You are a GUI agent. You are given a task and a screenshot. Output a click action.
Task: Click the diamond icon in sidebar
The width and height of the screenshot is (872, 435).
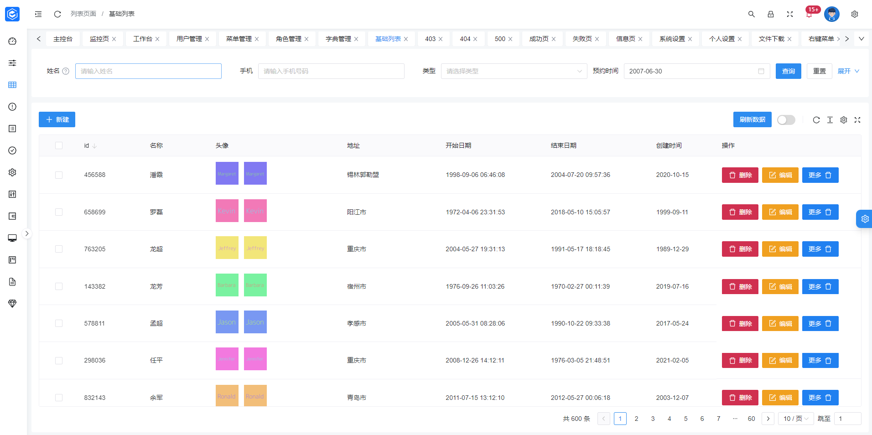click(x=12, y=304)
